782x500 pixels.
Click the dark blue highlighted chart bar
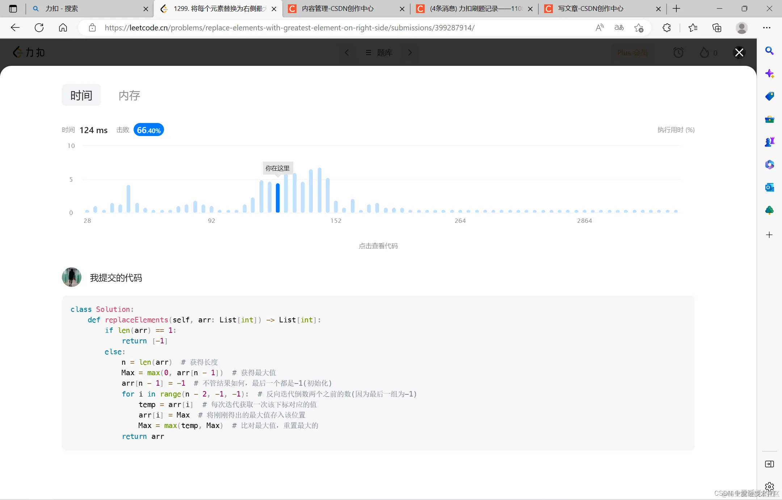tap(278, 198)
